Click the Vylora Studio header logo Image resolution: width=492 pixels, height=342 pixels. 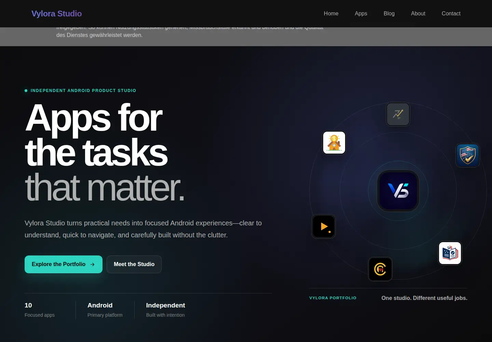pyautogui.click(x=57, y=14)
